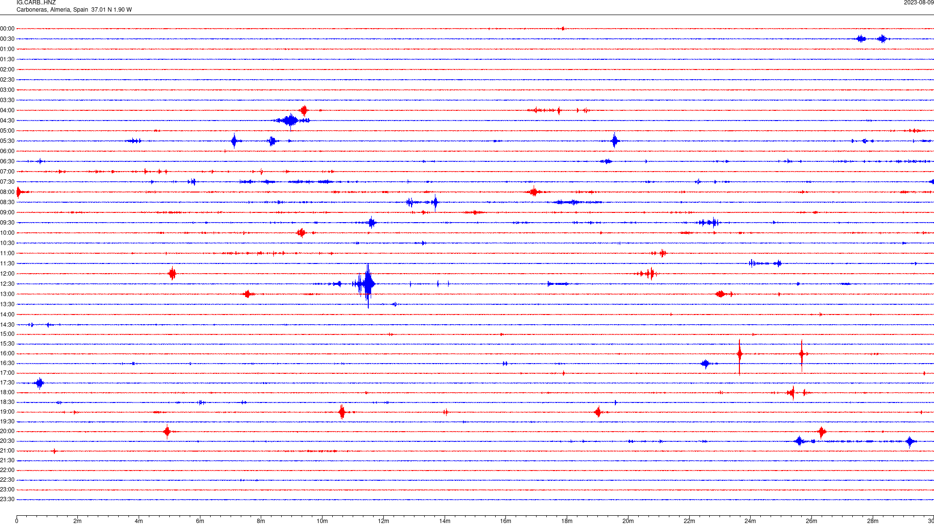
Task: Click the blue event on 05:30 trace near 20m
Action: (615, 141)
